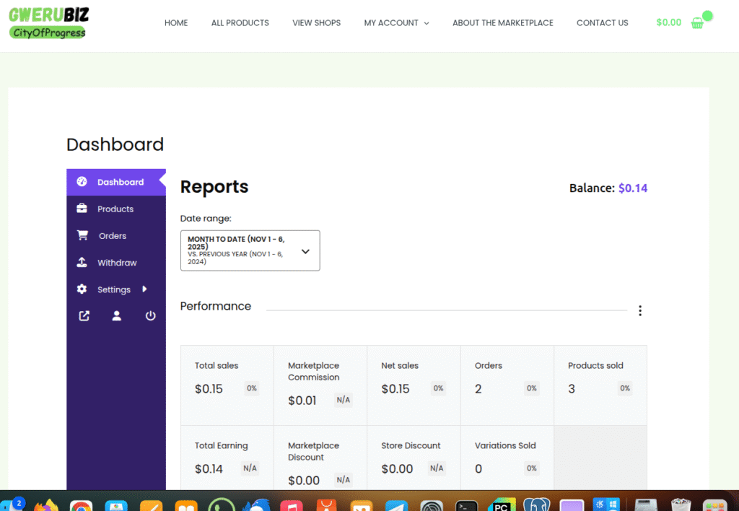Image resolution: width=739 pixels, height=511 pixels.
Task: Click the power logout icon in sidebar
Action: [150, 316]
